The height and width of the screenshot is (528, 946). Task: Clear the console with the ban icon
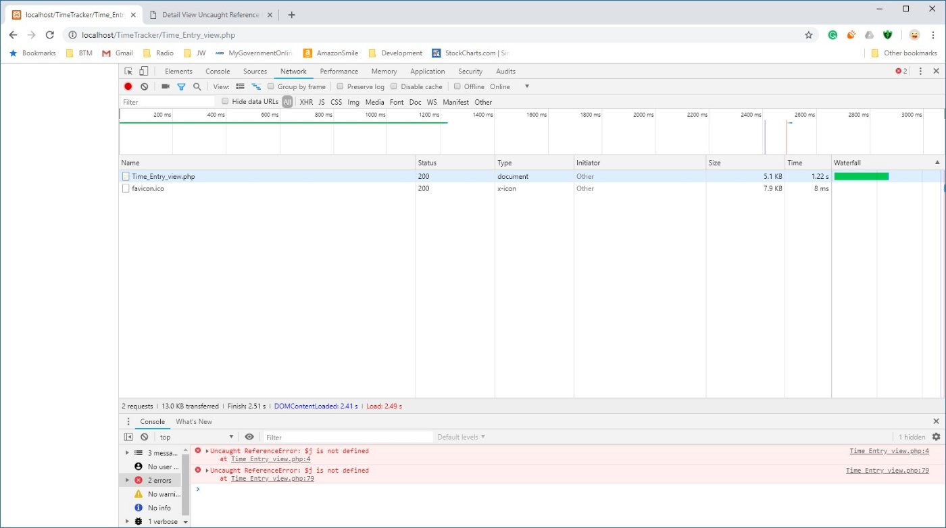tap(144, 437)
